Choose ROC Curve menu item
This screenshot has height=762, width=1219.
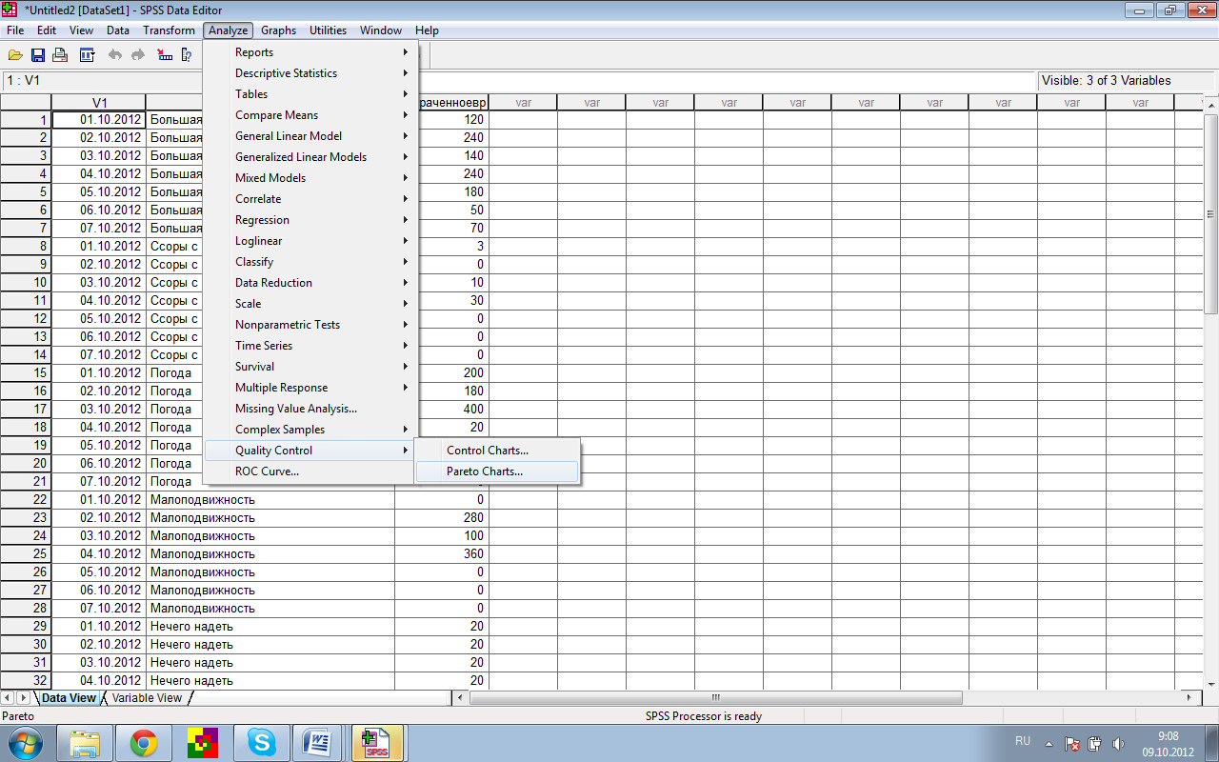(x=310, y=471)
